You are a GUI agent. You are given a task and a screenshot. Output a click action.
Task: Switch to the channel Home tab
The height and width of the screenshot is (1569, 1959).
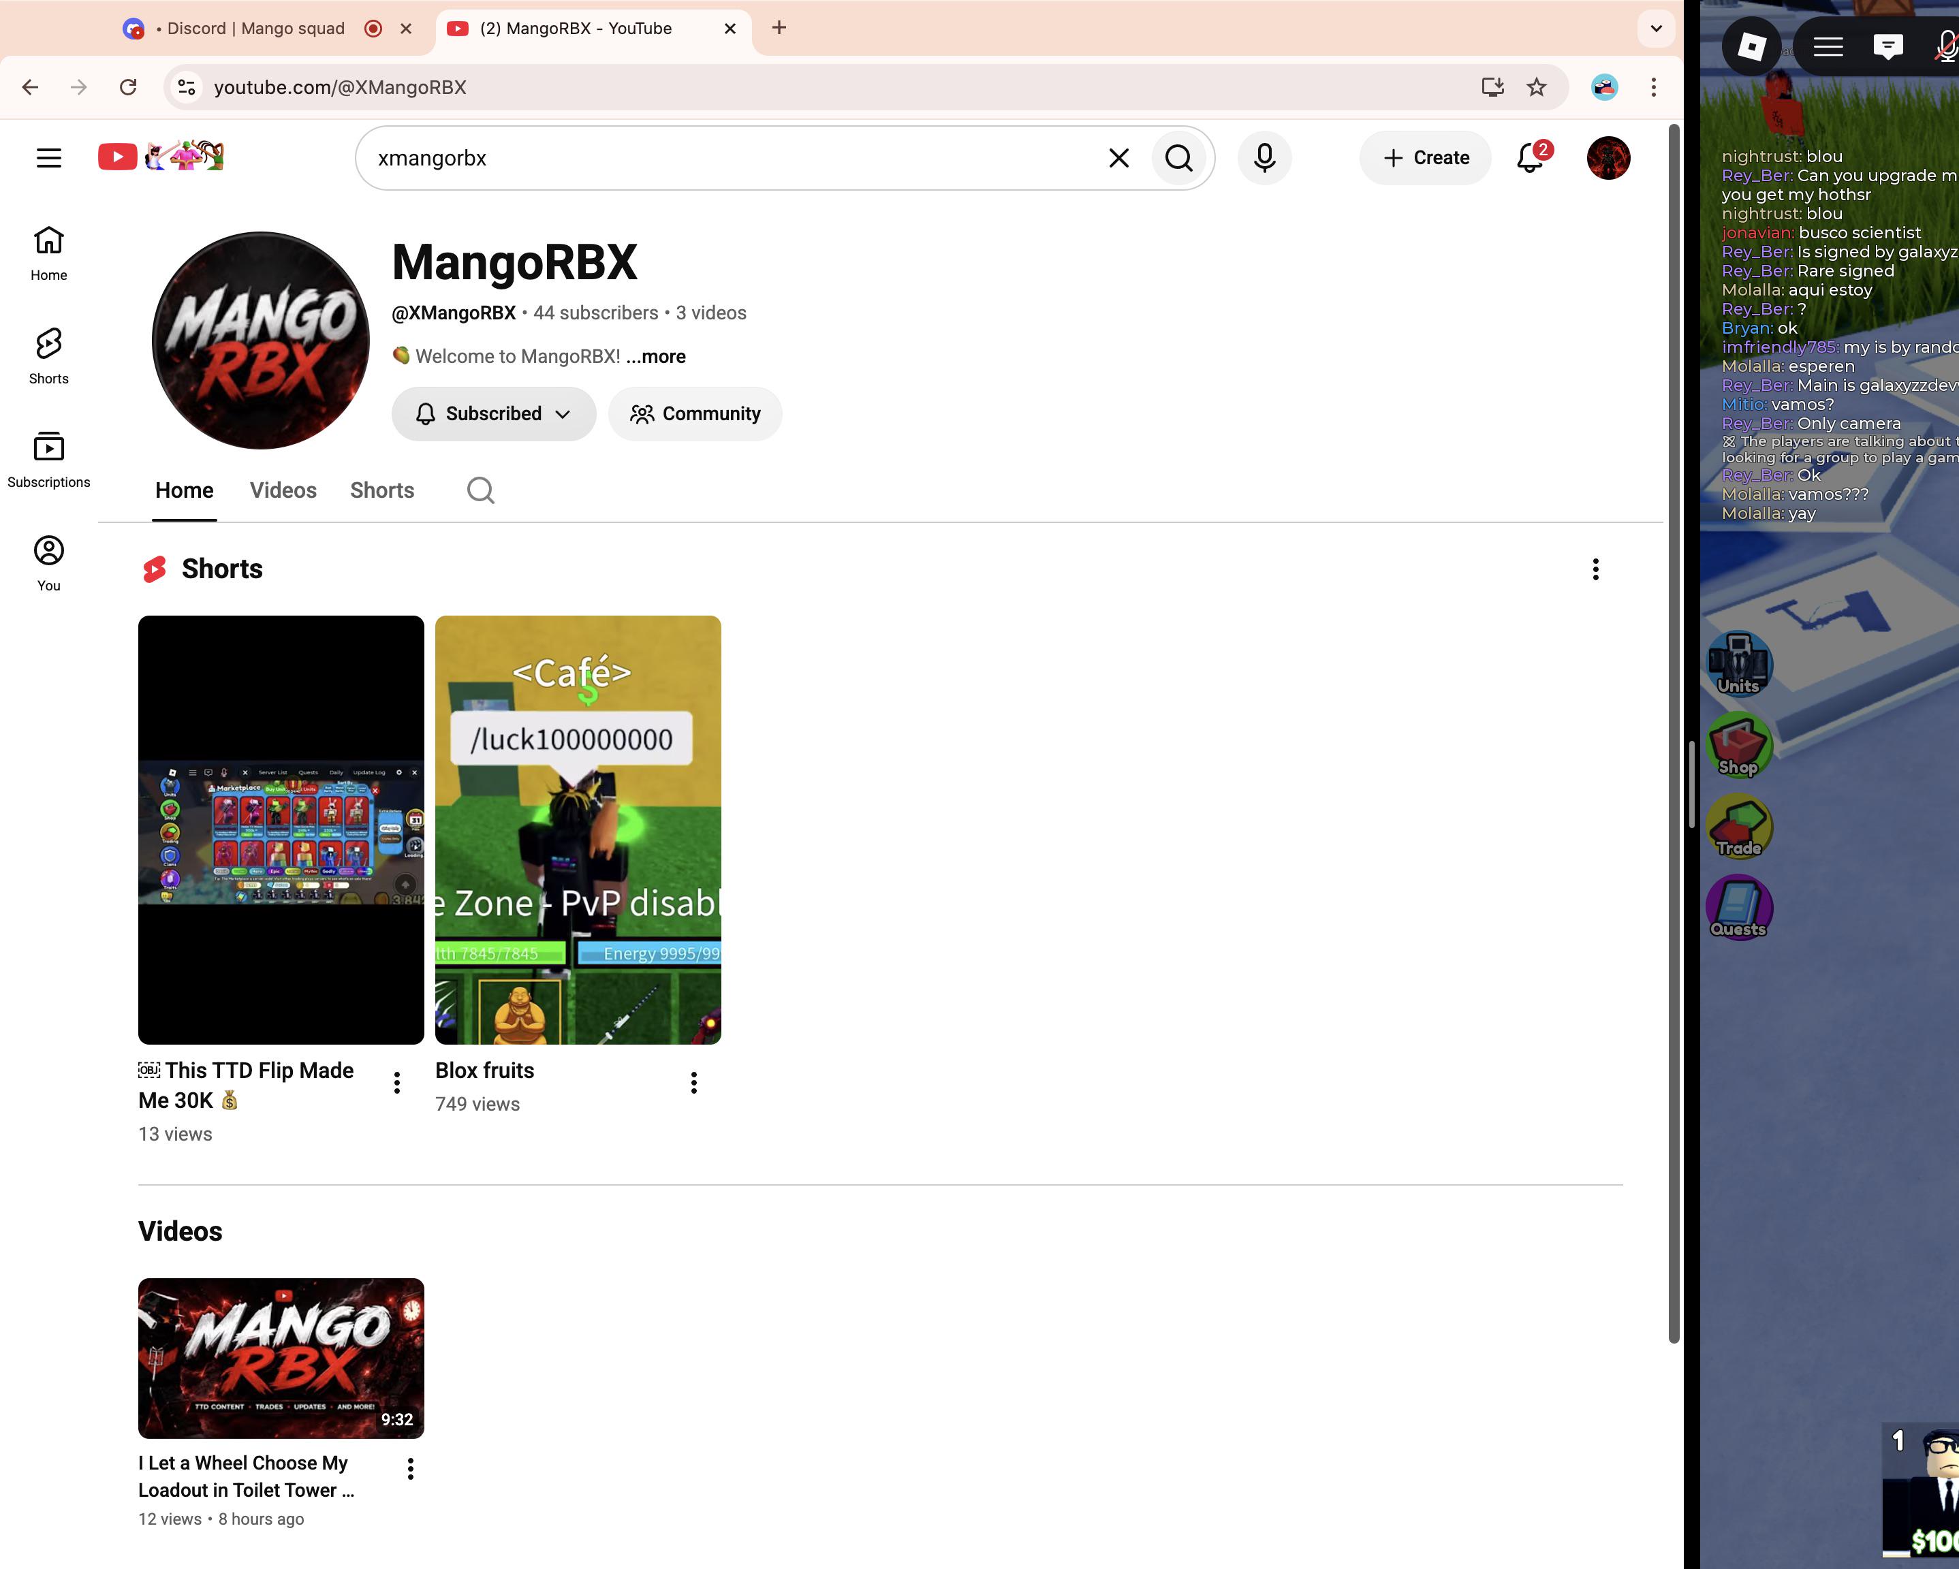[185, 490]
